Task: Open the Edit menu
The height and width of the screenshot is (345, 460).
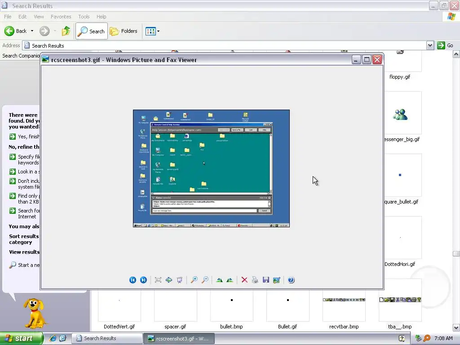Action: tap(22, 17)
